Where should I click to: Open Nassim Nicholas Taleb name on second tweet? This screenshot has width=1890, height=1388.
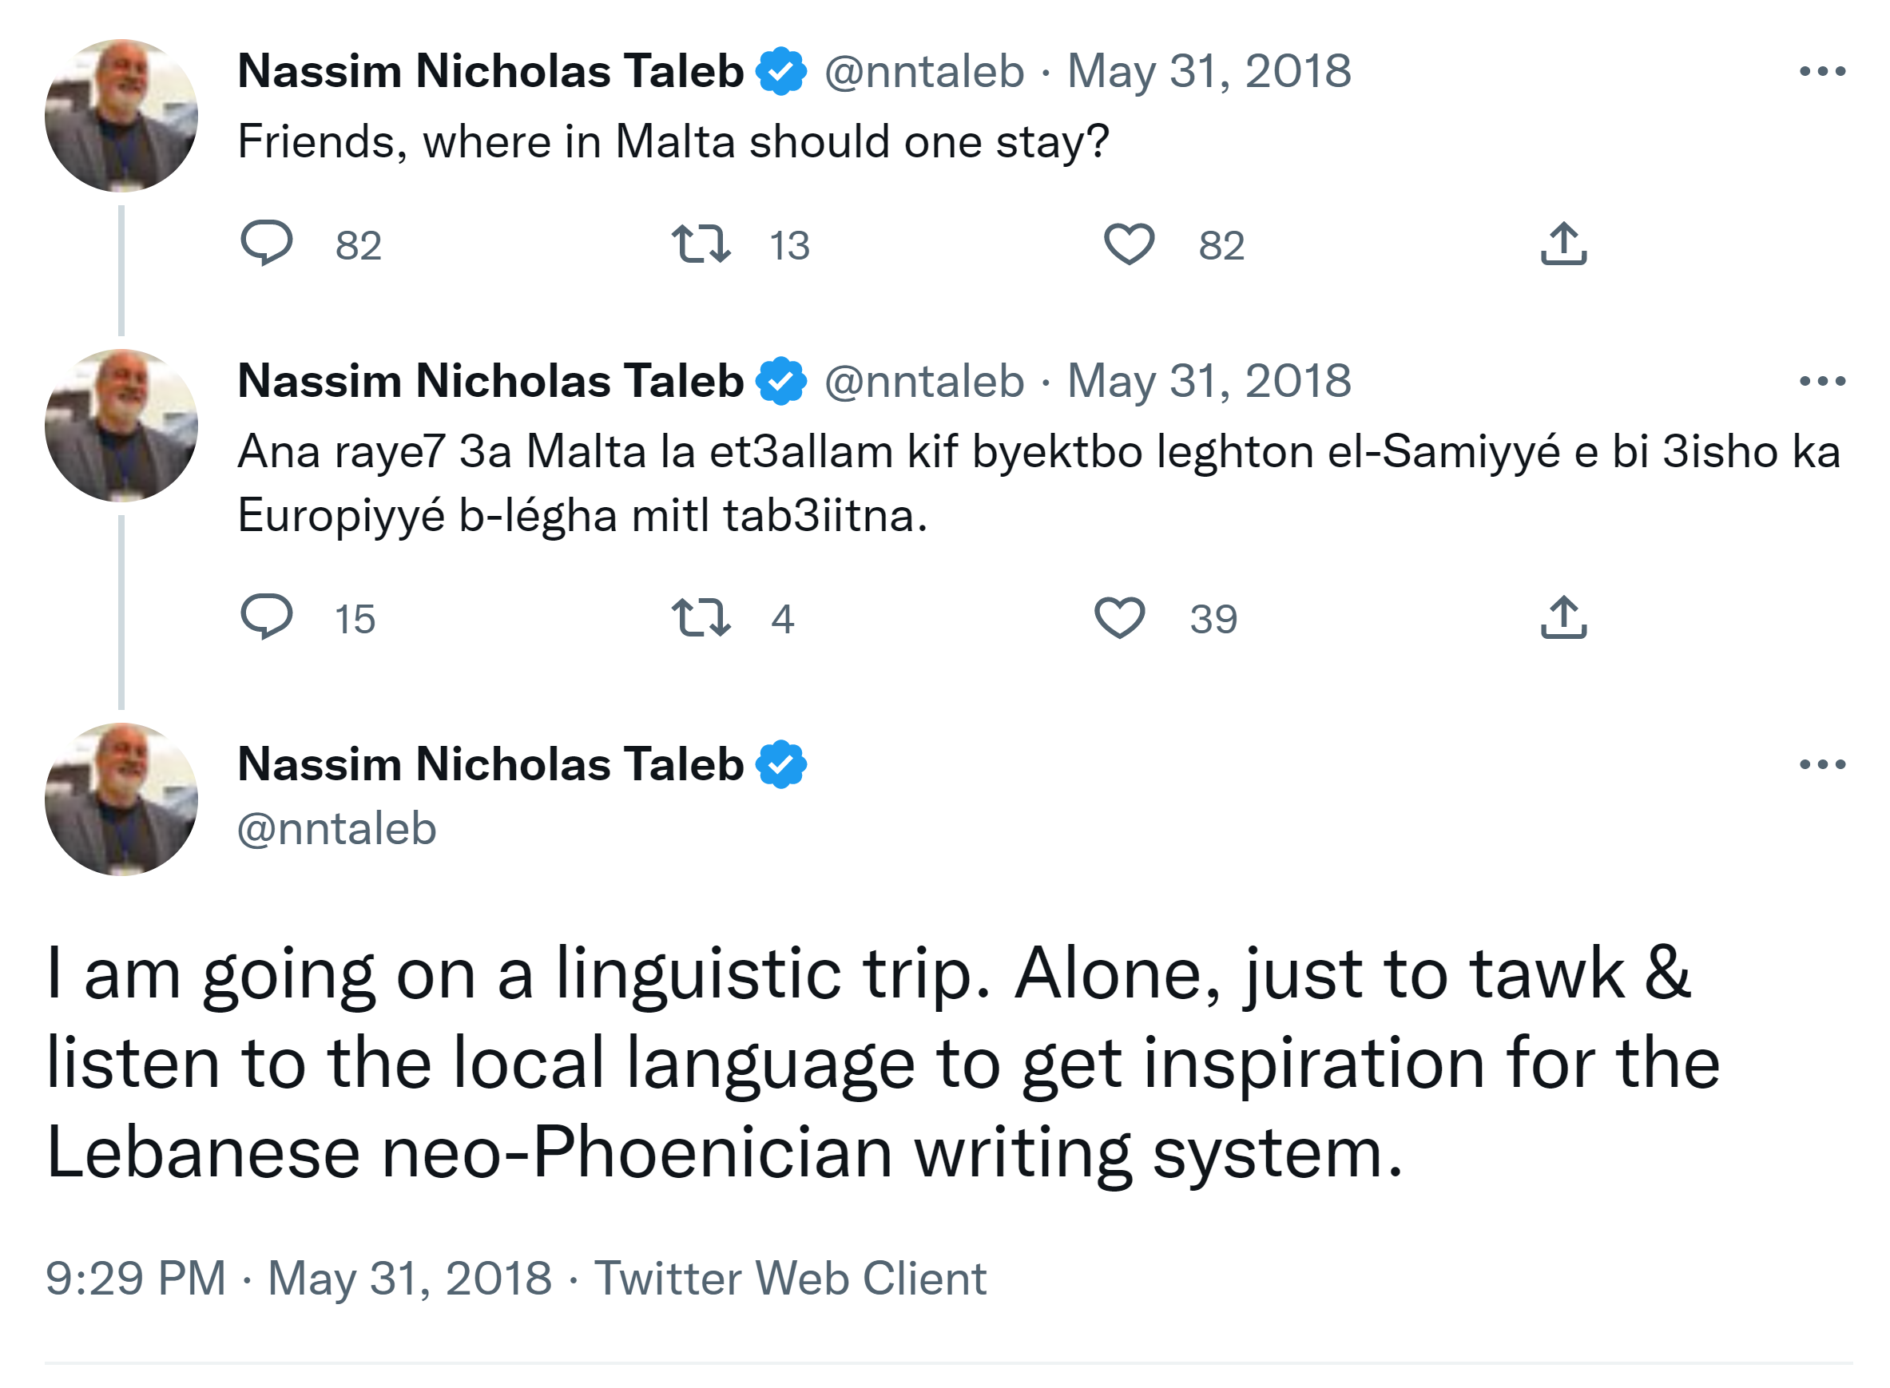tap(490, 382)
